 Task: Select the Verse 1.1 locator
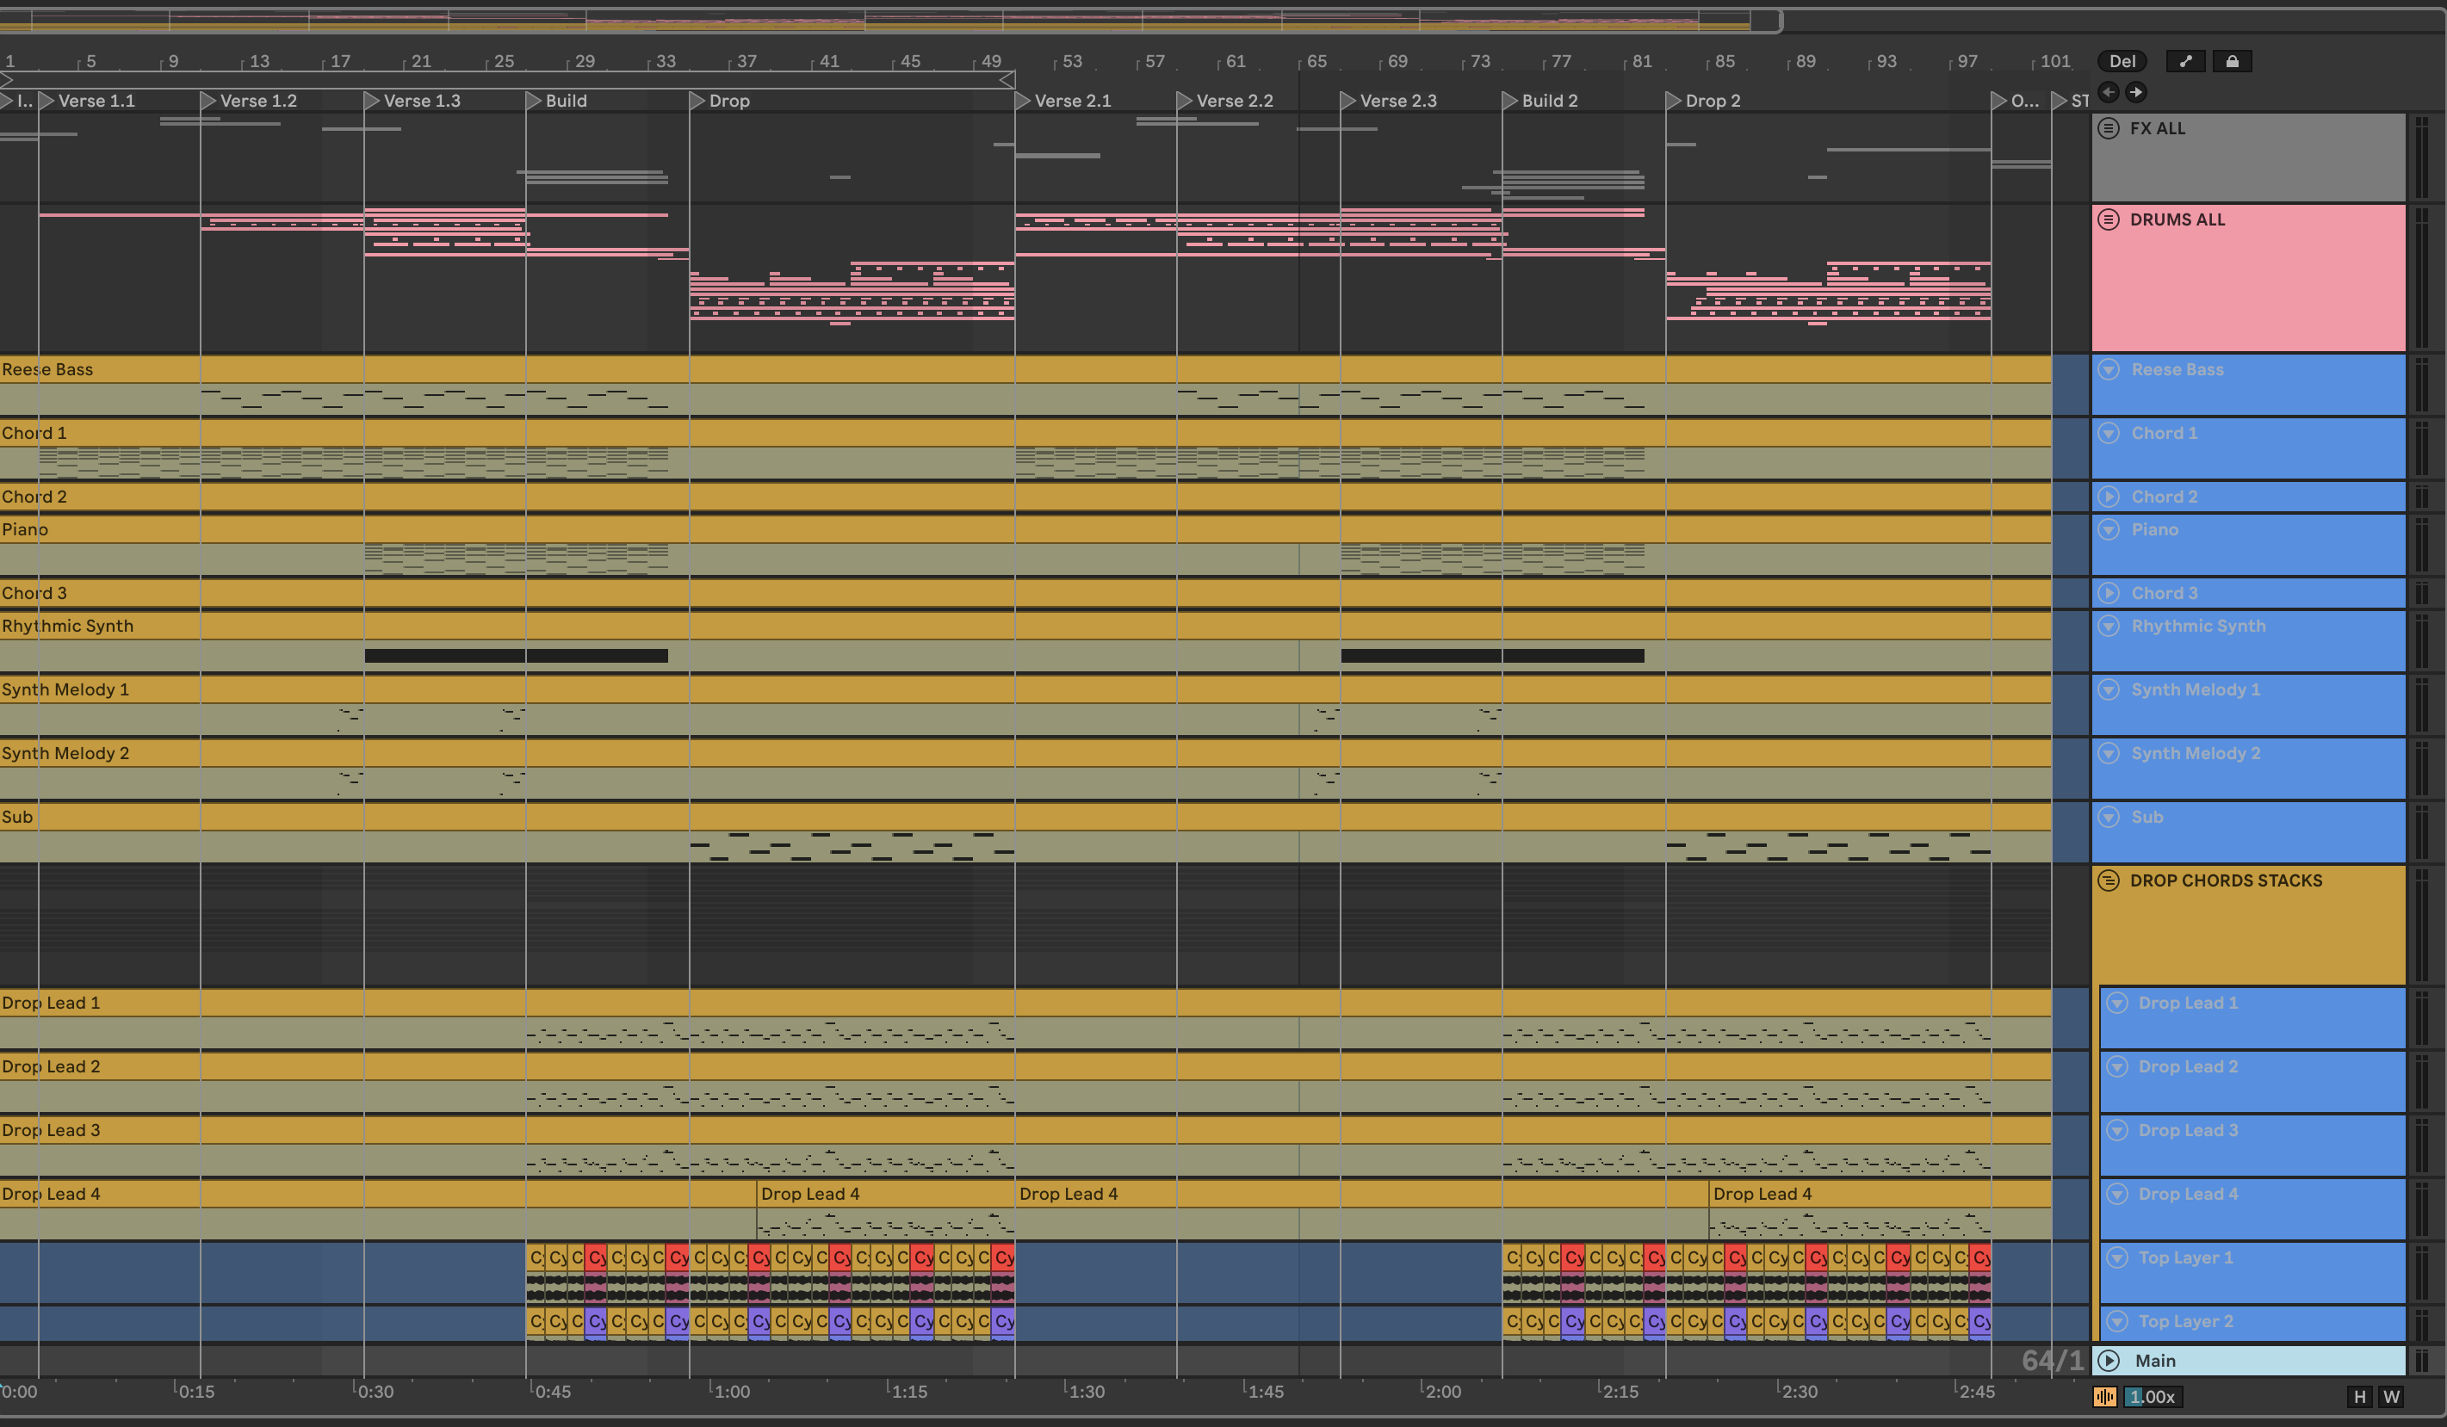[x=86, y=101]
